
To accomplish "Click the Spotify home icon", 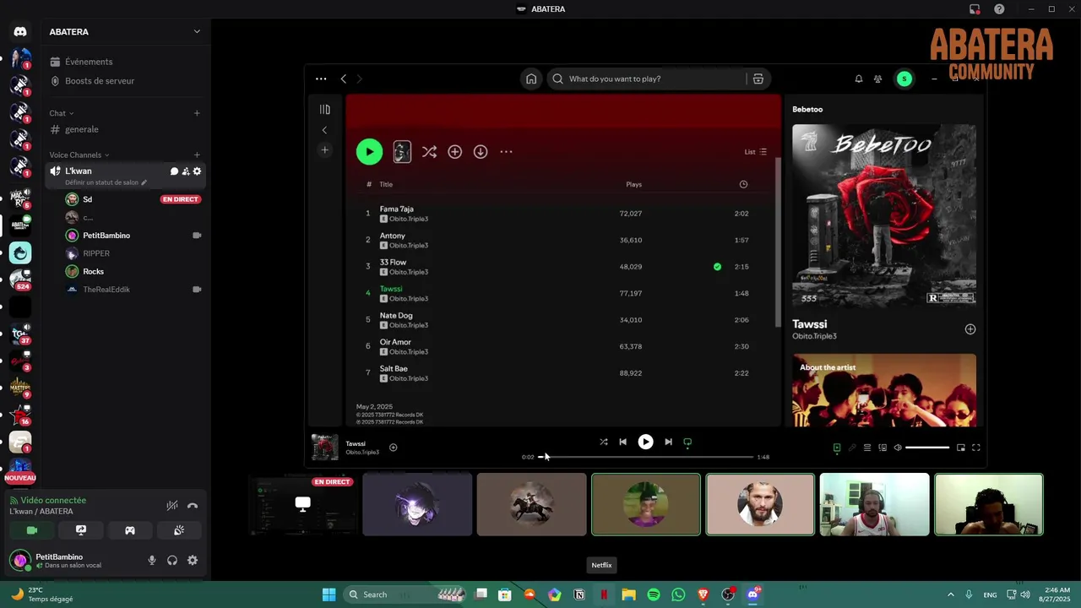I will [531, 79].
